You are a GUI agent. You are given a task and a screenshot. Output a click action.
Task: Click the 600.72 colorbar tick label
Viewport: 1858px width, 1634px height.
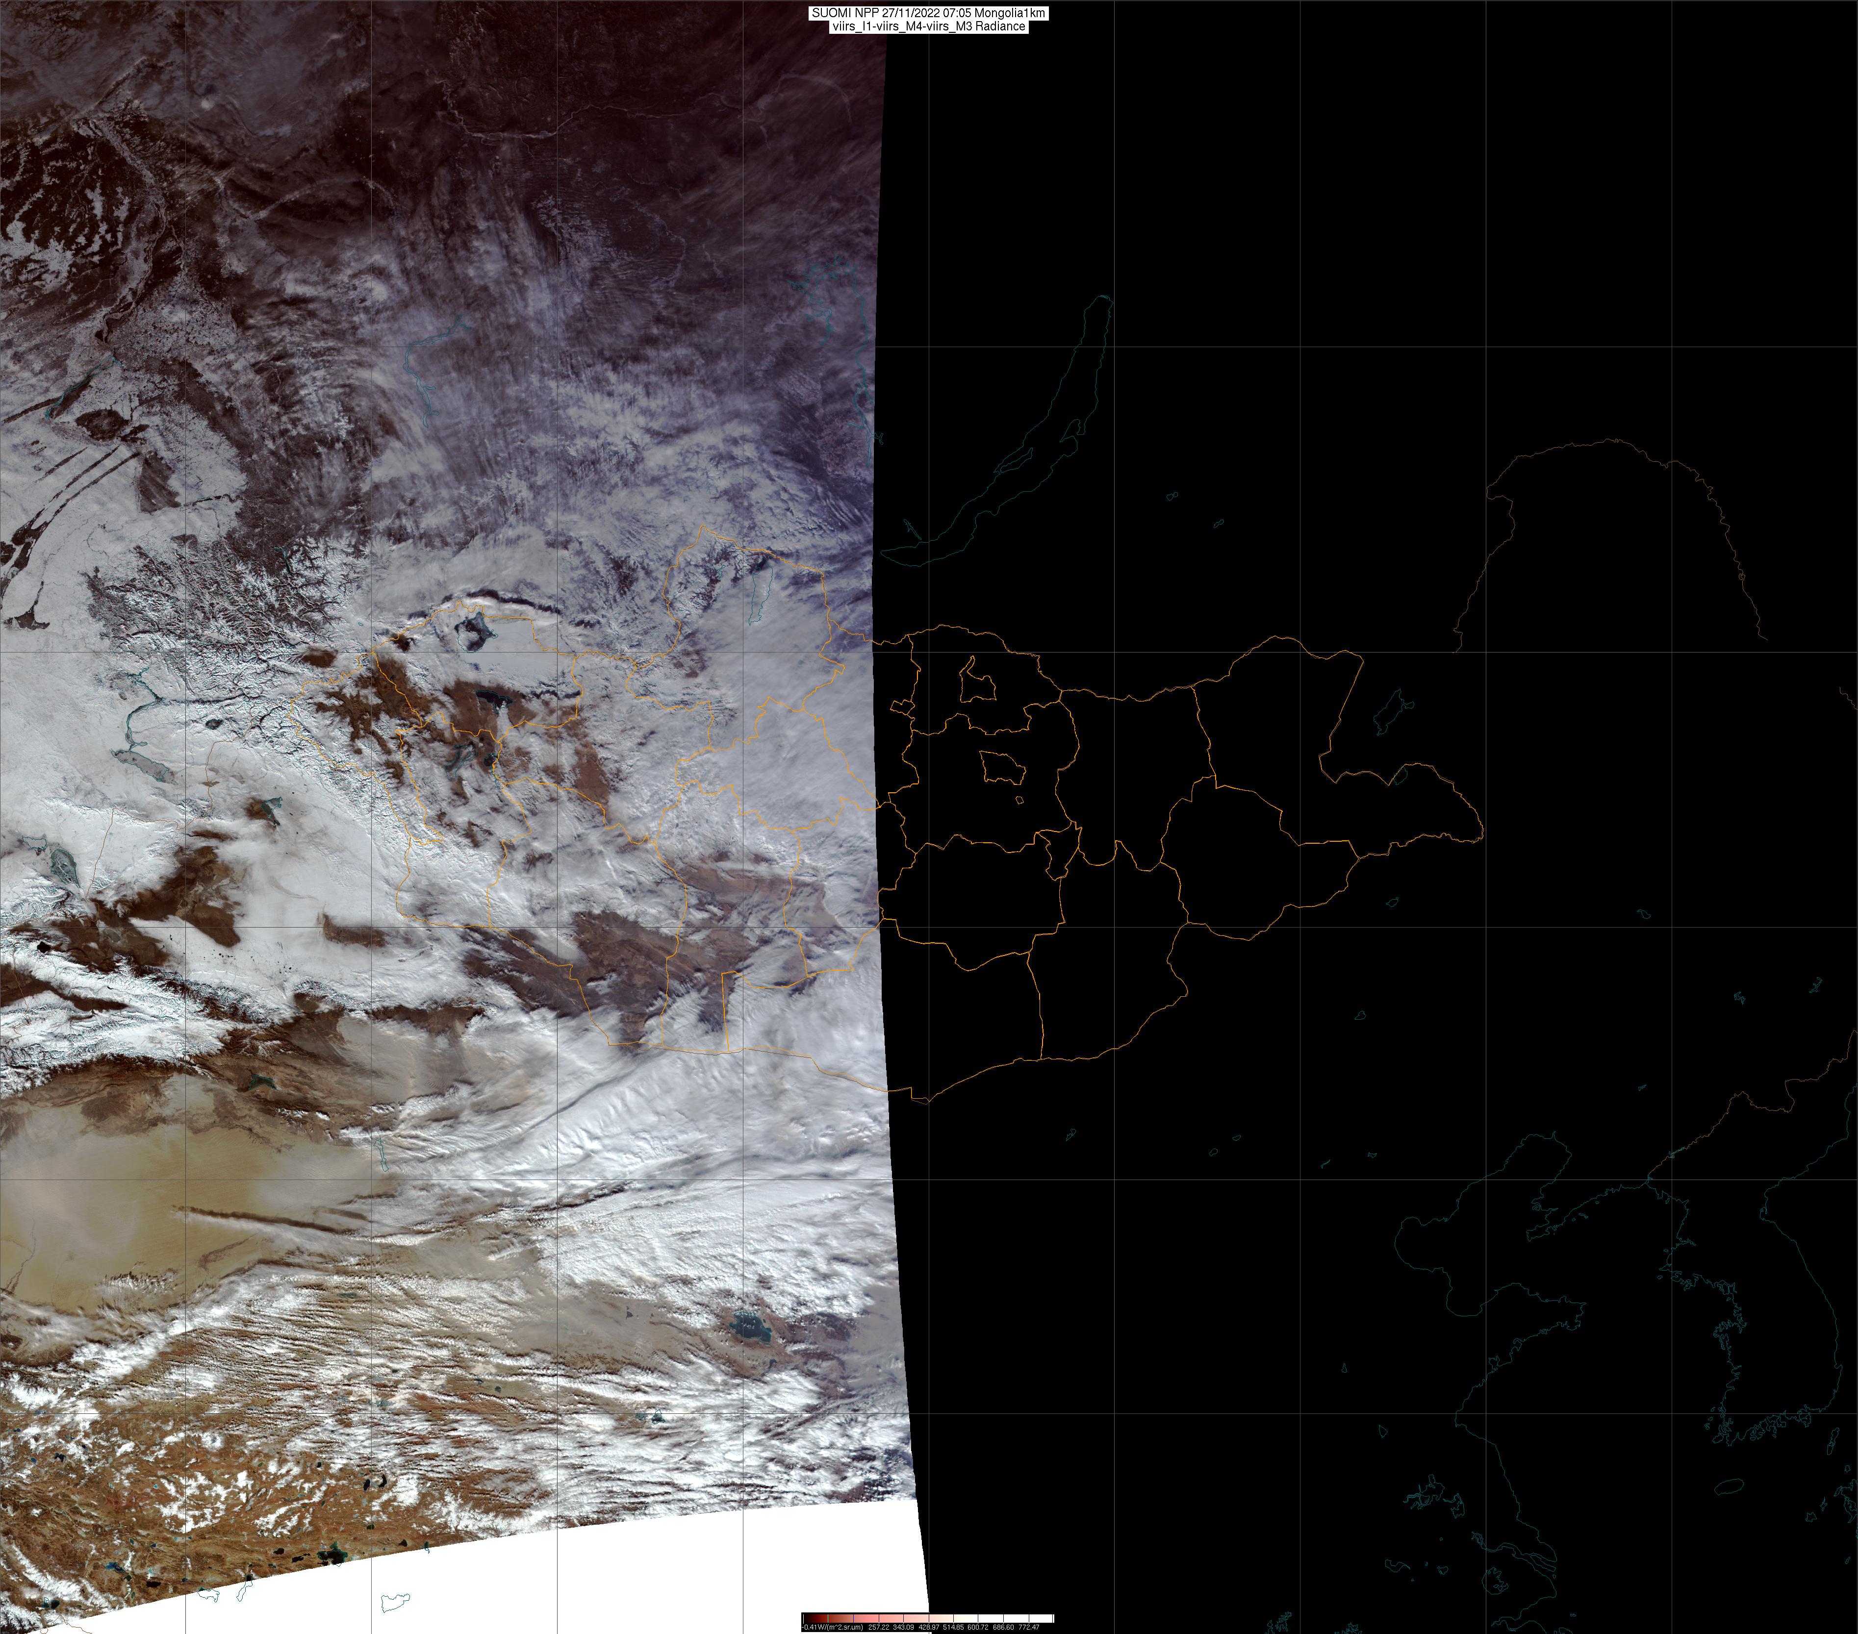pos(978,1627)
